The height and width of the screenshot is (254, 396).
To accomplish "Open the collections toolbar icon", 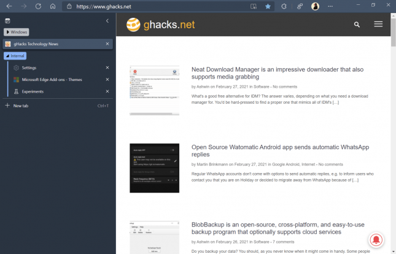I will (300, 6).
